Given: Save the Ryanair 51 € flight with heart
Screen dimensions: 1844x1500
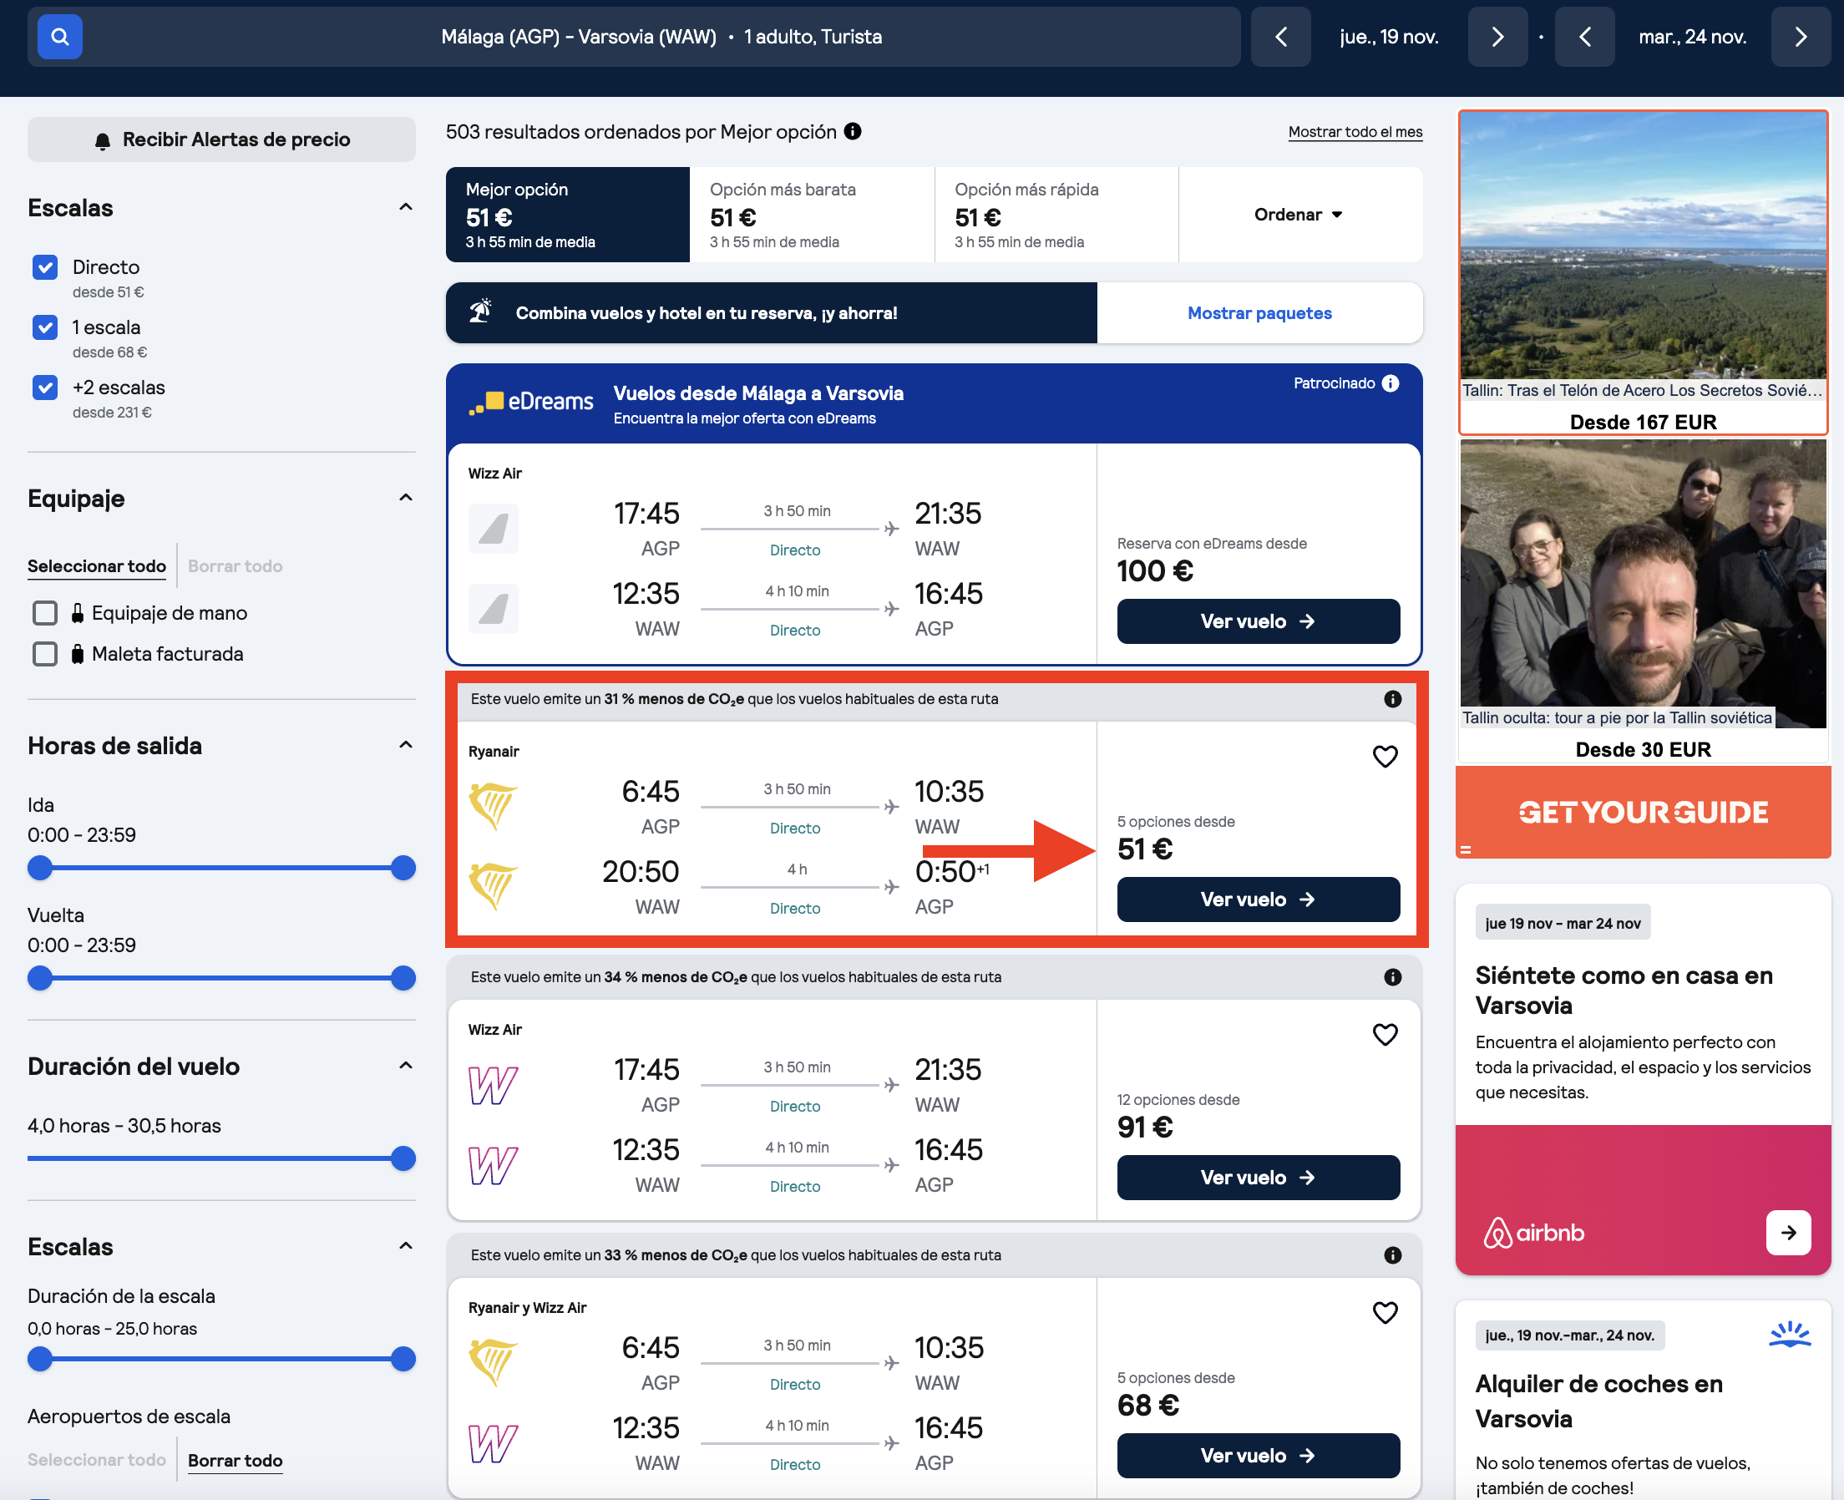Looking at the screenshot, I should [x=1386, y=756].
